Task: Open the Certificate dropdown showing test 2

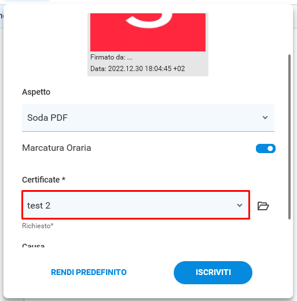Action: [x=135, y=205]
